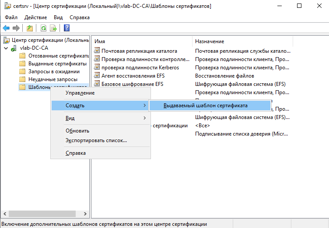This screenshot has height=228, width=329.
Task: Collapse the vlab-DC-CA tree node
Action: click(x=6, y=48)
